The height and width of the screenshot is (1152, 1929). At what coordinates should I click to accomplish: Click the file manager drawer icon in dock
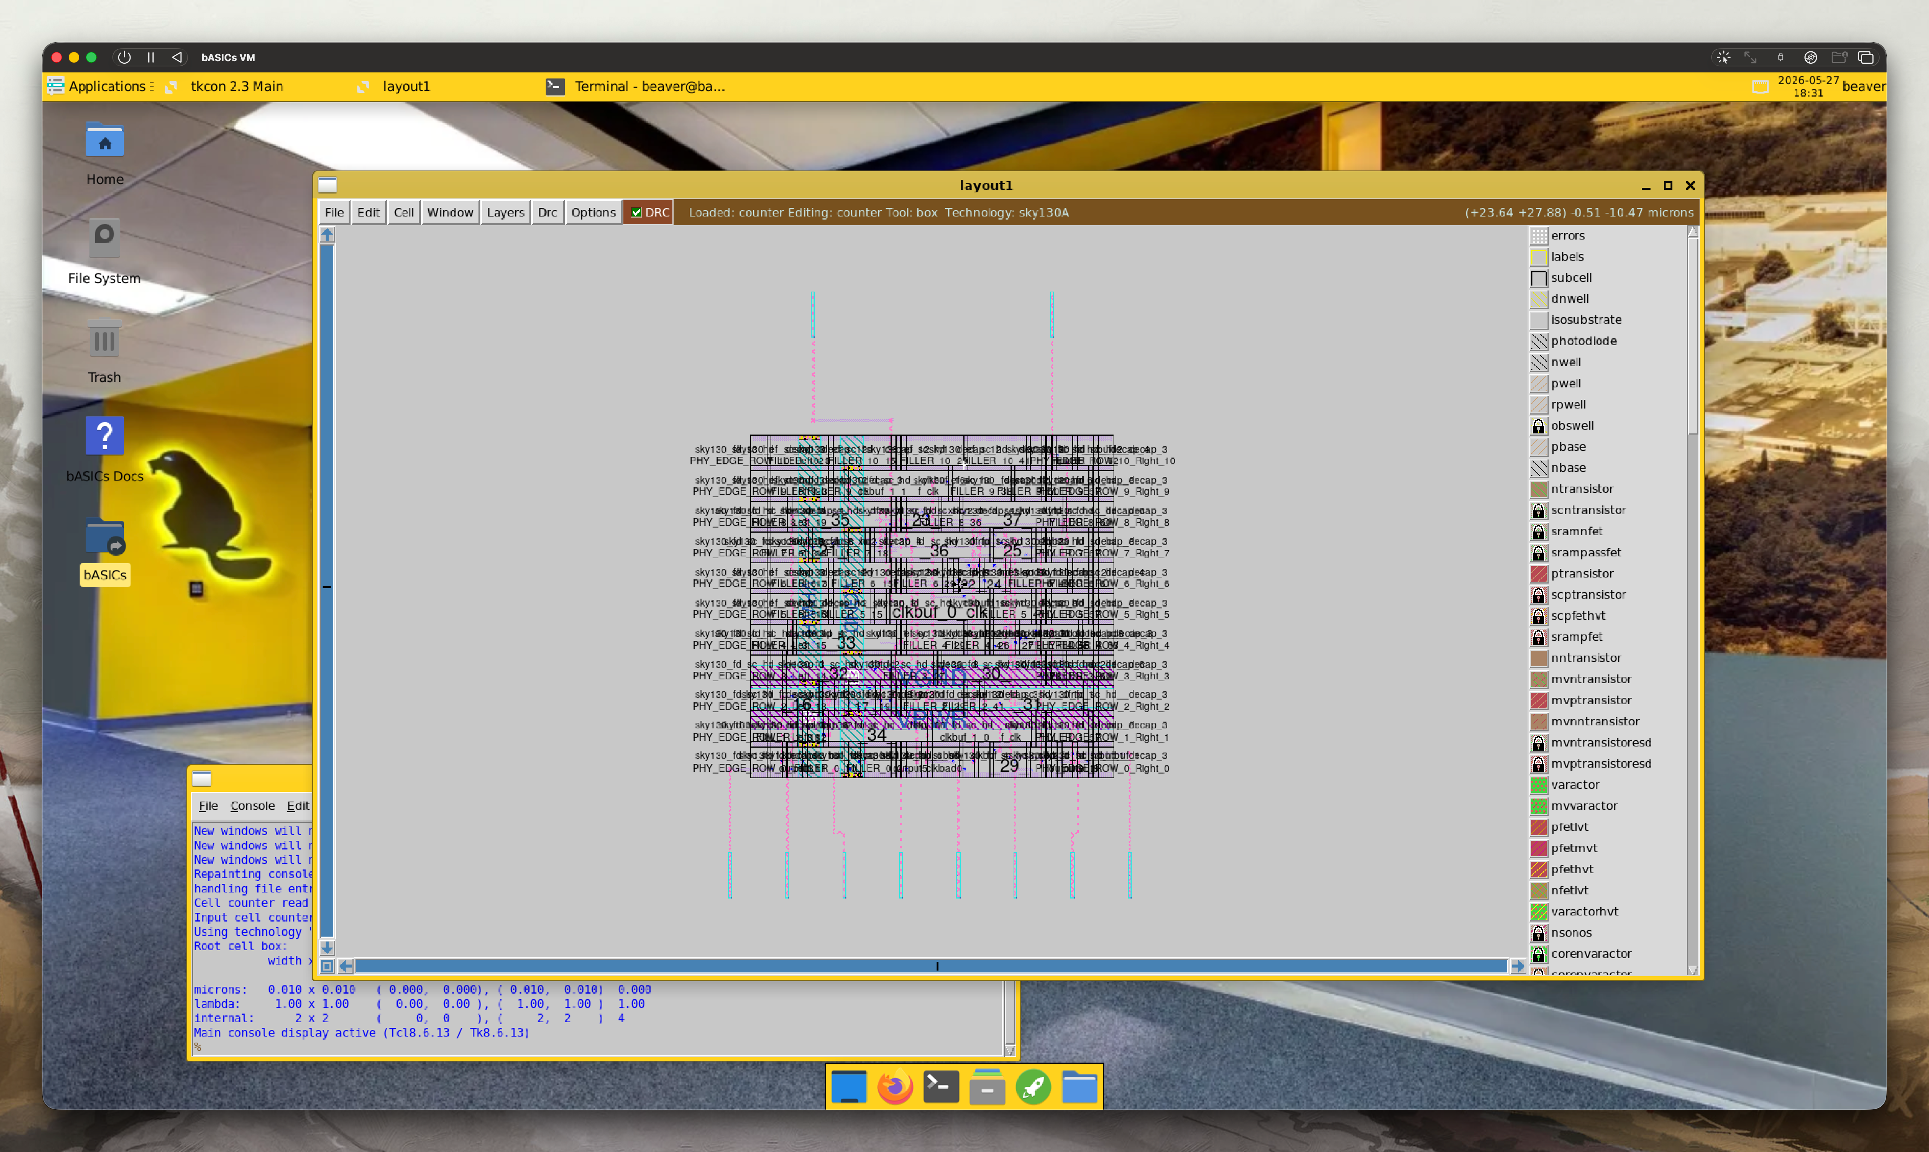987,1087
